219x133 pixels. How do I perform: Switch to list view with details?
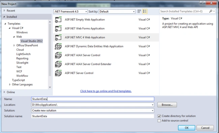(x=145, y=11)
